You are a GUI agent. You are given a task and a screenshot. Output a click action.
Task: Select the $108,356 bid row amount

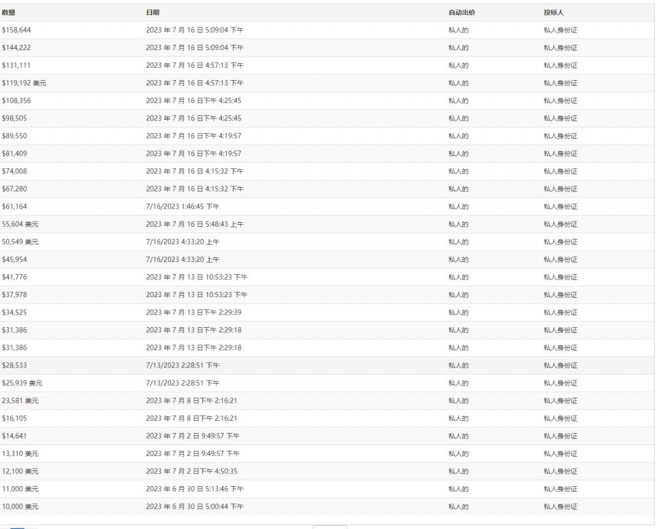(16, 101)
